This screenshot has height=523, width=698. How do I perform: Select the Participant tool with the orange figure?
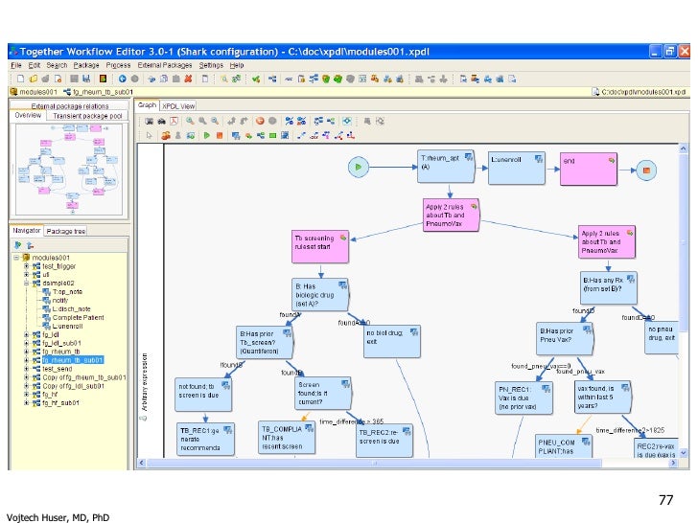[166, 135]
